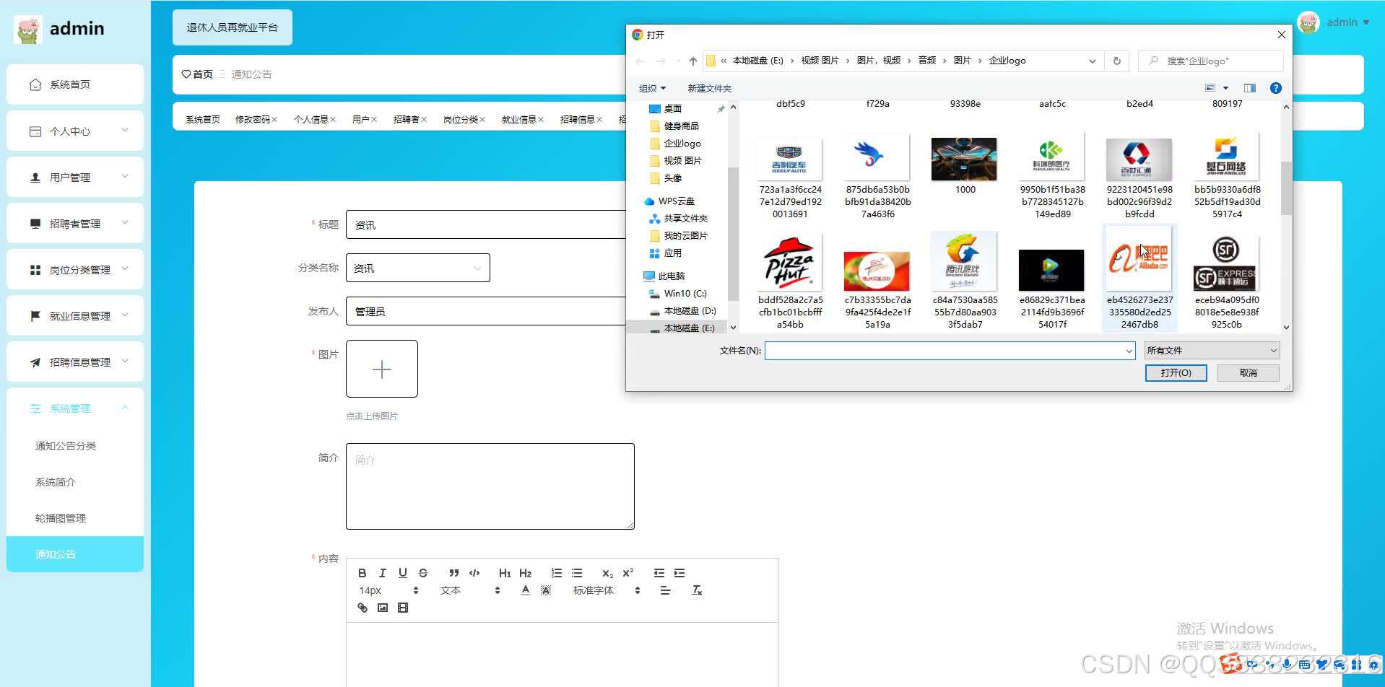Viewport: 1385px width, 687px height.
Task: Open the 分类名称 dropdown showing 资讯
Action: click(417, 268)
